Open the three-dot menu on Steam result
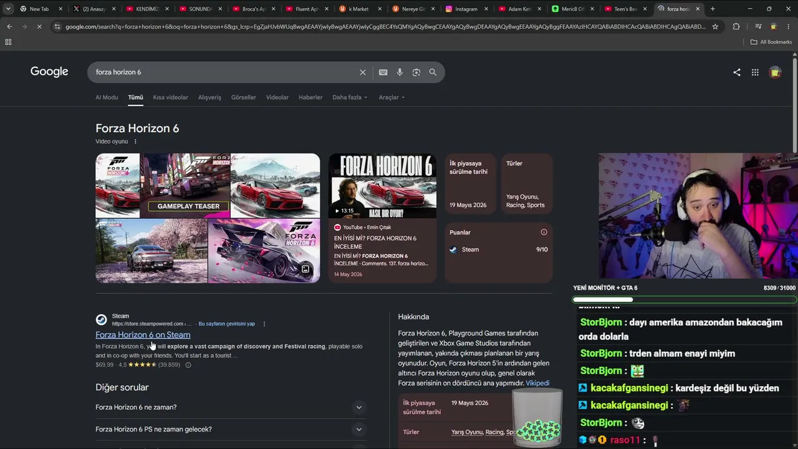798x449 pixels. 264,324
